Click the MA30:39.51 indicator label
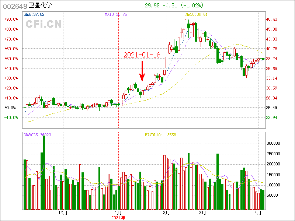The height and width of the screenshot is (221, 295). pos(196,14)
